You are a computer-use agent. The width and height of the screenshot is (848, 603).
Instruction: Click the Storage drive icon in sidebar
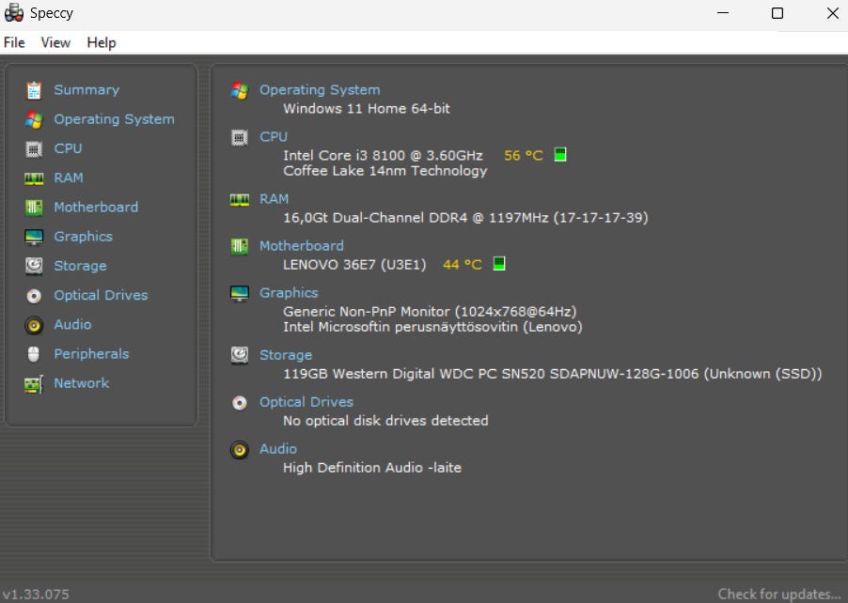click(34, 266)
